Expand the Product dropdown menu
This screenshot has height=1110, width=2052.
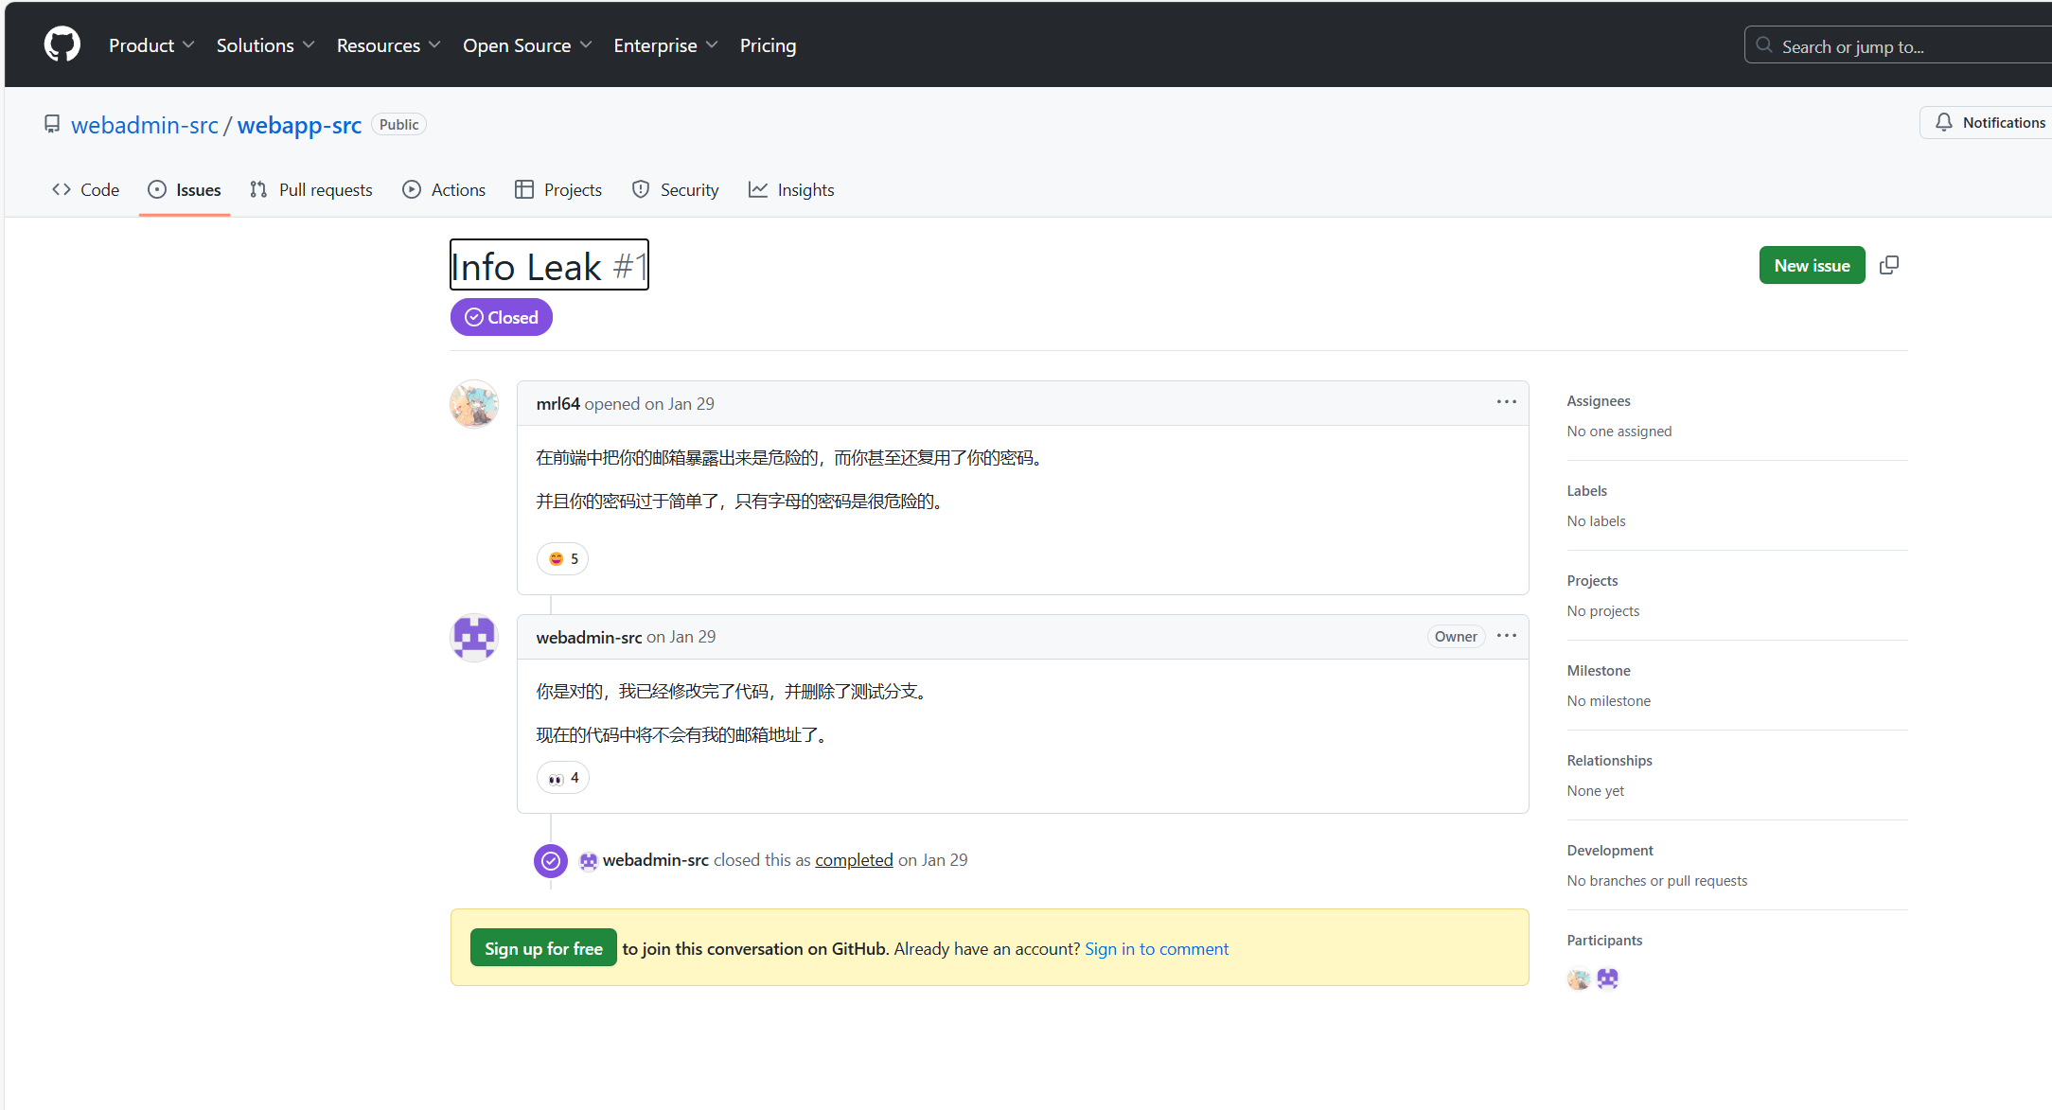[x=151, y=45]
